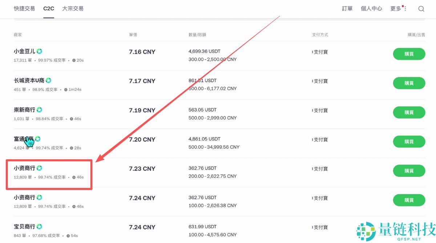
Task: Click the search magnifier icon
Action: (x=421, y=9)
